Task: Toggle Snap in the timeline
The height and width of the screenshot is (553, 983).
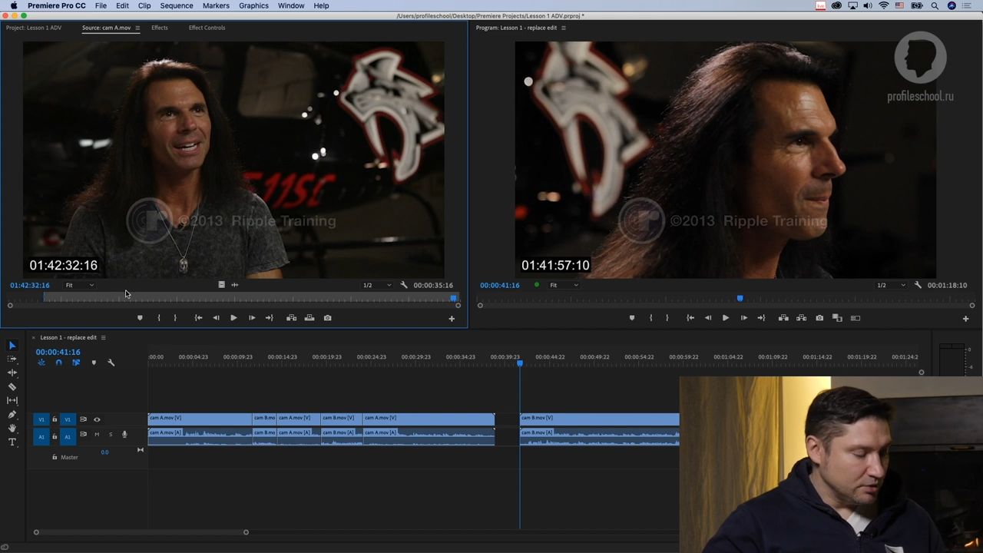Action: pyautogui.click(x=58, y=363)
